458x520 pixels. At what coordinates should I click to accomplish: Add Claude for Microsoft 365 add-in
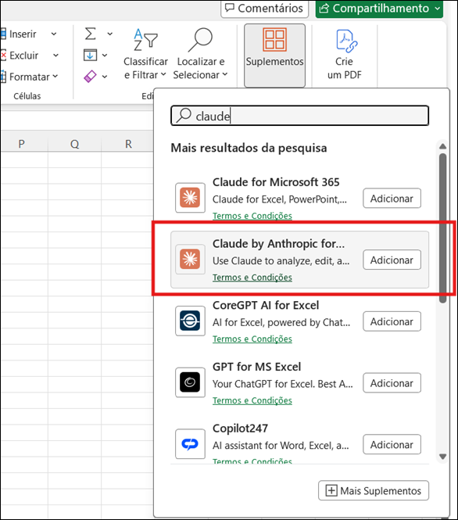[x=392, y=199]
